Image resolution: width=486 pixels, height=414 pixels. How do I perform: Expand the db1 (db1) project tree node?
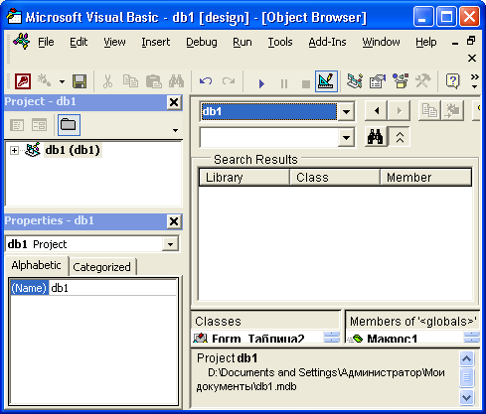tap(14, 151)
